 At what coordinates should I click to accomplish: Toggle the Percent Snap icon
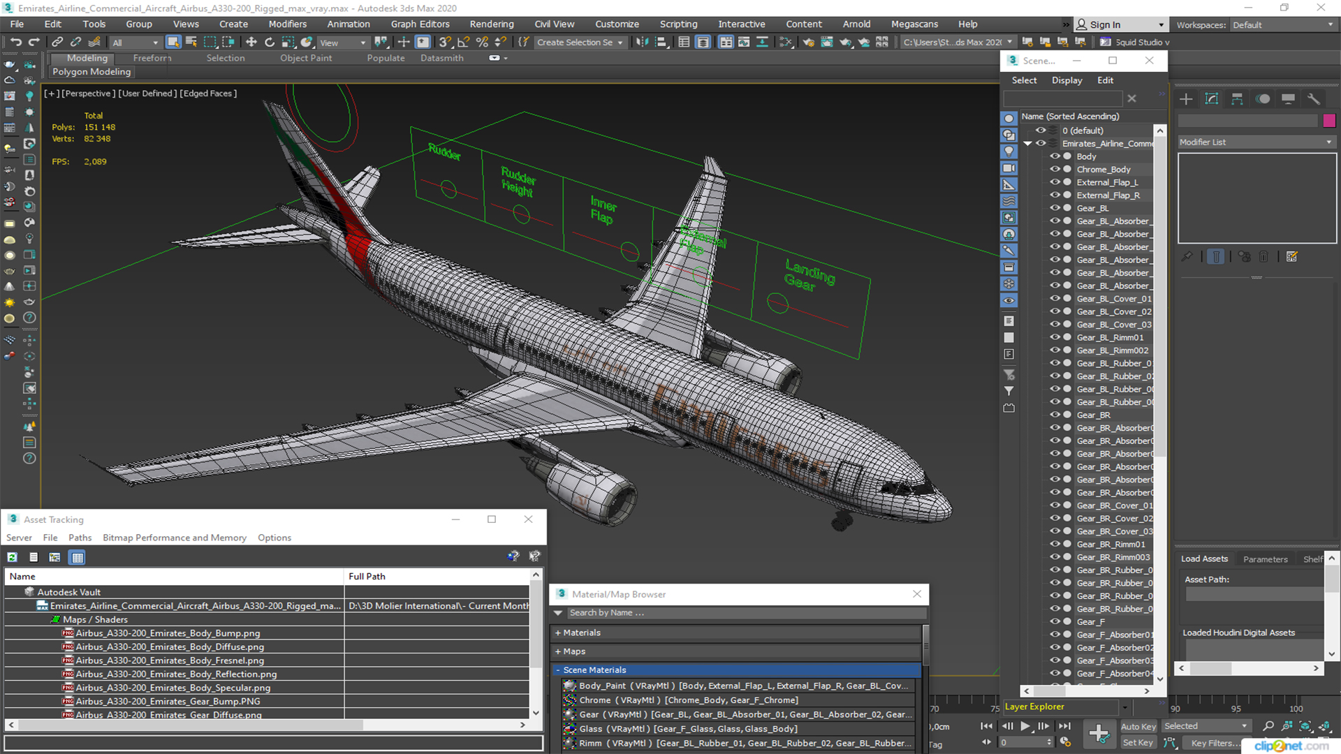(x=482, y=42)
